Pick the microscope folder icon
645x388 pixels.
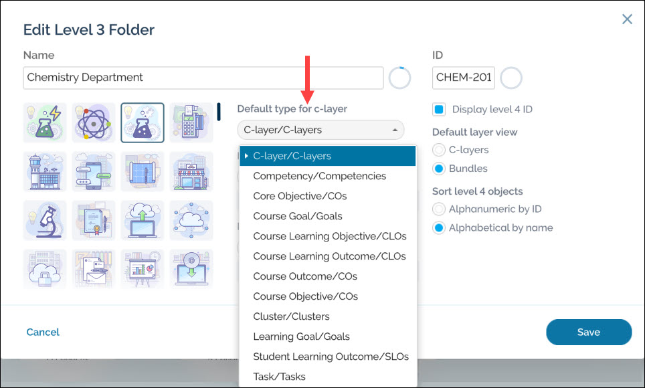tap(45, 221)
